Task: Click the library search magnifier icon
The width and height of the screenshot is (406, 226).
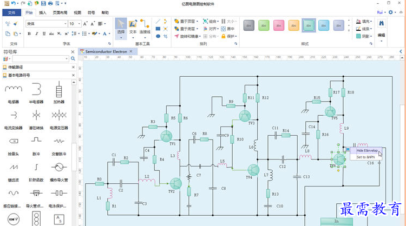Action: (x=73, y=59)
